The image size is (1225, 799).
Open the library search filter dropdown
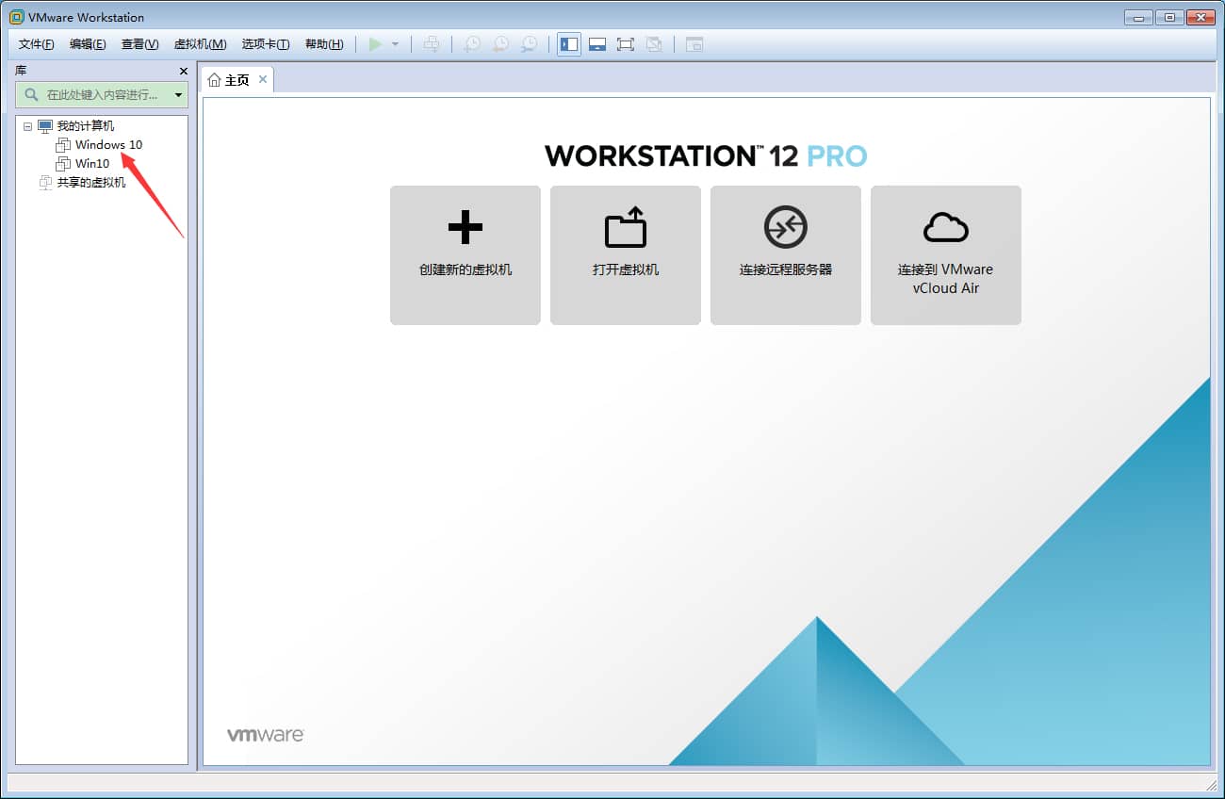tap(178, 95)
